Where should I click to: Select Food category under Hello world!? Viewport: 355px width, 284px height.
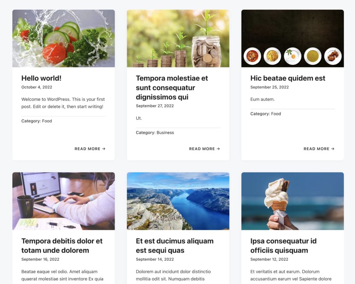[x=47, y=121]
